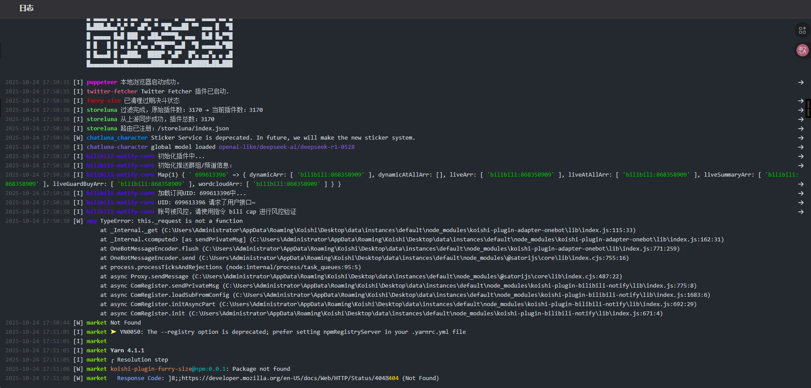
Task: Click the arrow on furry-size log line
Action: (800, 101)
